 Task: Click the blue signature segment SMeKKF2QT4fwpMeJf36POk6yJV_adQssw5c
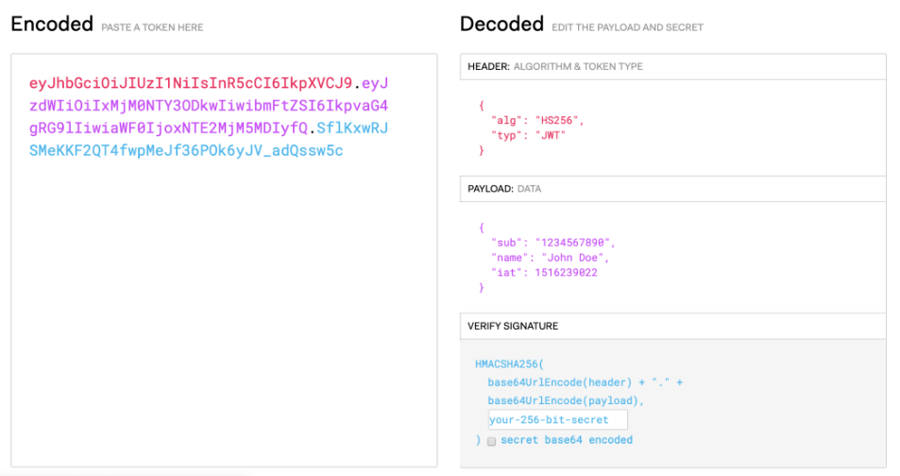[186, 150]
